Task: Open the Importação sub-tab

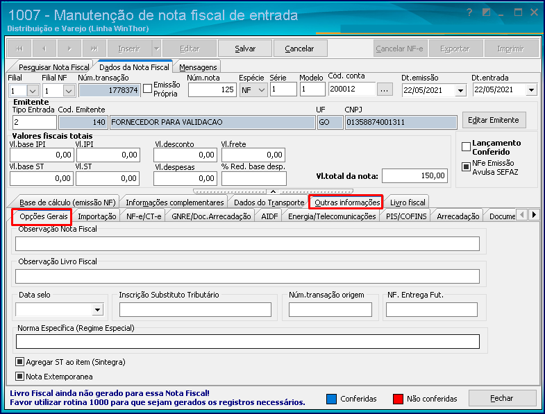Action: [97, 216]
